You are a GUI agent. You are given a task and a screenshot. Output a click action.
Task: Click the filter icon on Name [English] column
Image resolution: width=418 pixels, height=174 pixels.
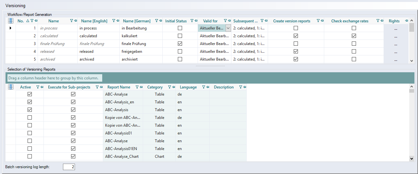coord(114,21)
